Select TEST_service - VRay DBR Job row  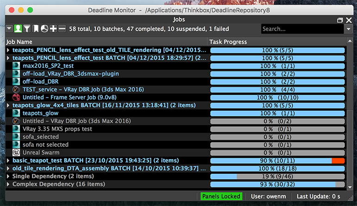(x=83, y=90)
